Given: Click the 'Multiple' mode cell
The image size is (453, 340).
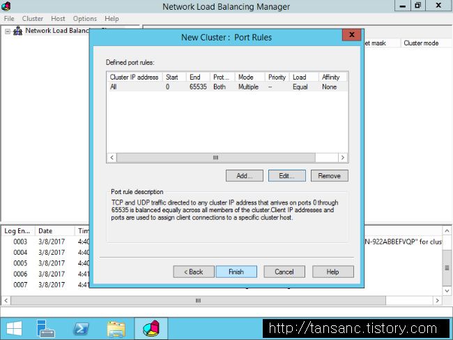Looking at the screenshot, I should point(249,87).
